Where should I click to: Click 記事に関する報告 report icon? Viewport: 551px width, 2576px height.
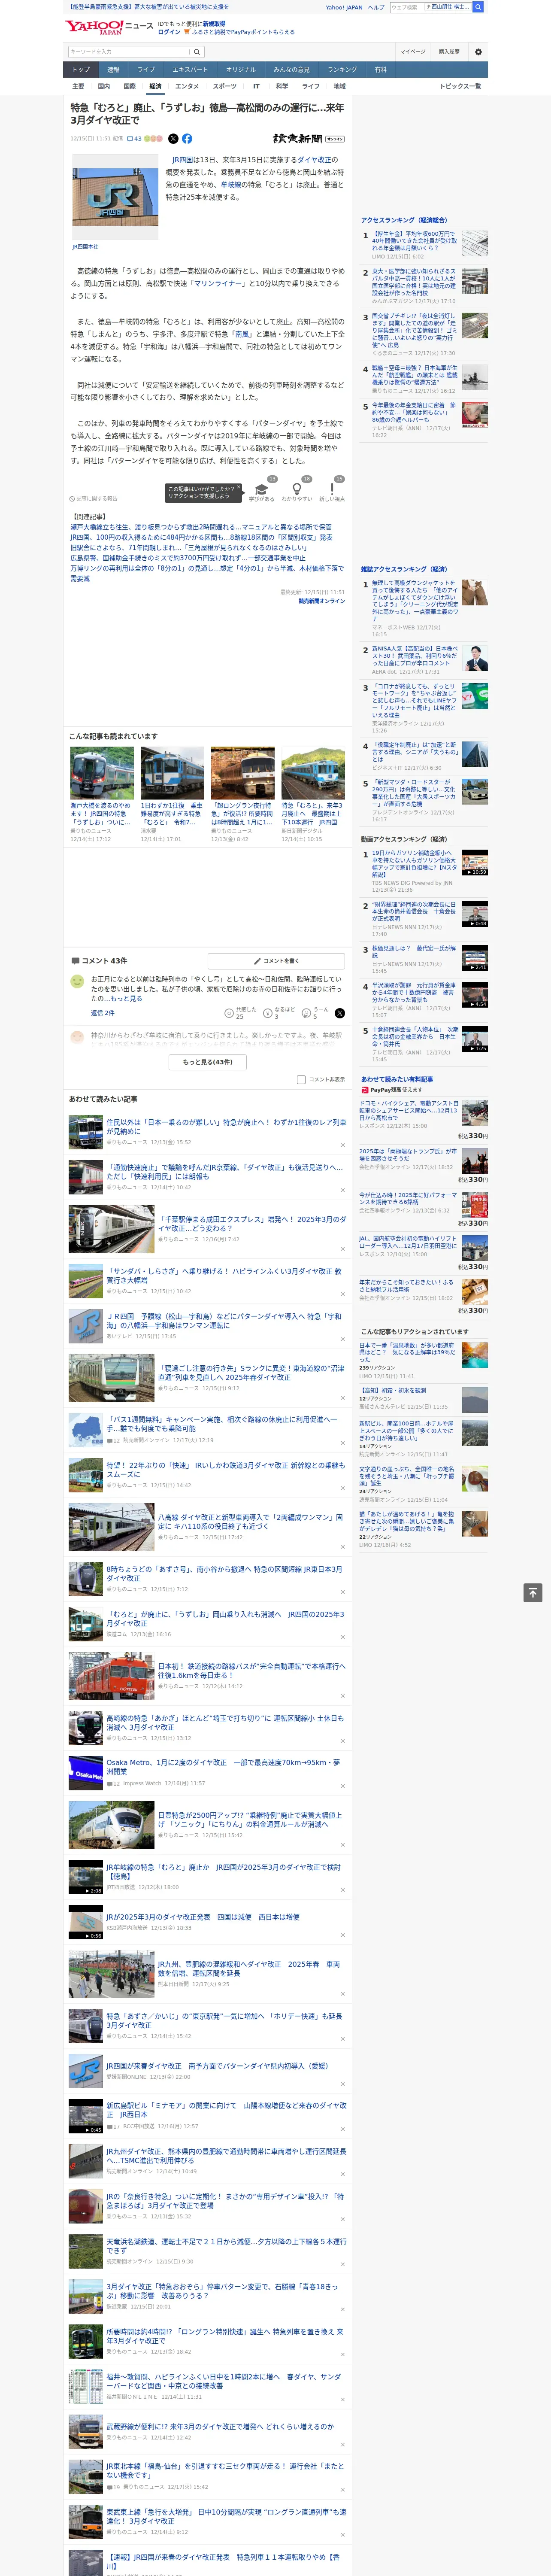pyautogui.click(x=93, y=498)
